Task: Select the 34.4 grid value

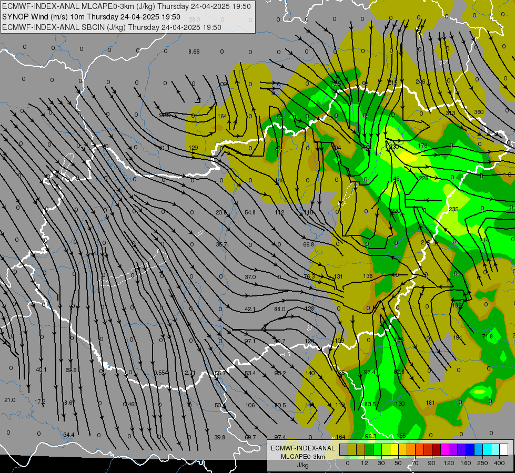Action: (x=68, y=435)
